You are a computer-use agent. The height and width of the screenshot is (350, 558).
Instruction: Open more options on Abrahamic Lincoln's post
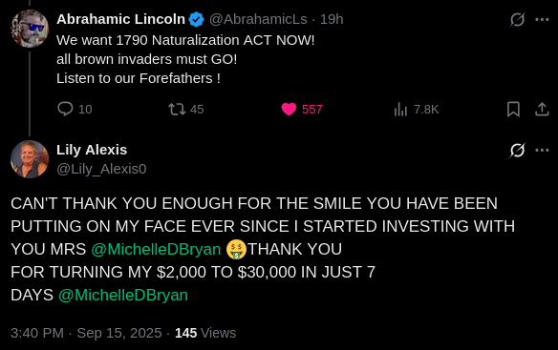(542, 19)
